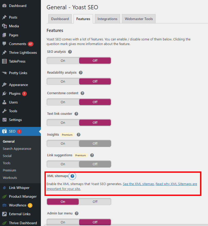Click the TablePress table icon
Screen dimensions: 208x226
tap(4, 61)
